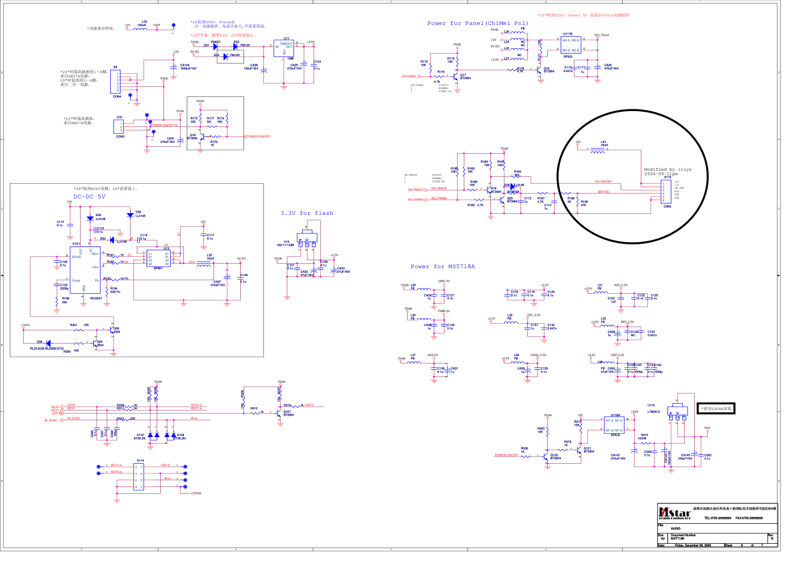This screenshot has width=797, height=563.
Task: Select the 'DC-DC 5V' section title
Action: 89,197
